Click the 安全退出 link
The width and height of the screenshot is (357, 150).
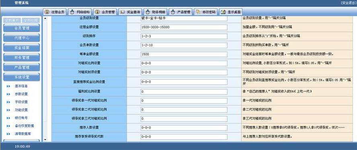coord(348,2)
